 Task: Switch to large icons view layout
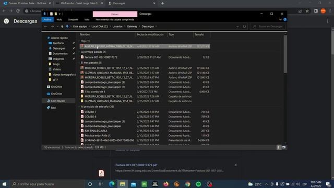tap(284, 147)
